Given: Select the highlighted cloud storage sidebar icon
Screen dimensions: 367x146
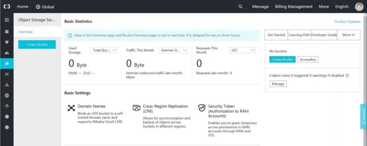Looking at the screenshot, I should tap(7, 64).
